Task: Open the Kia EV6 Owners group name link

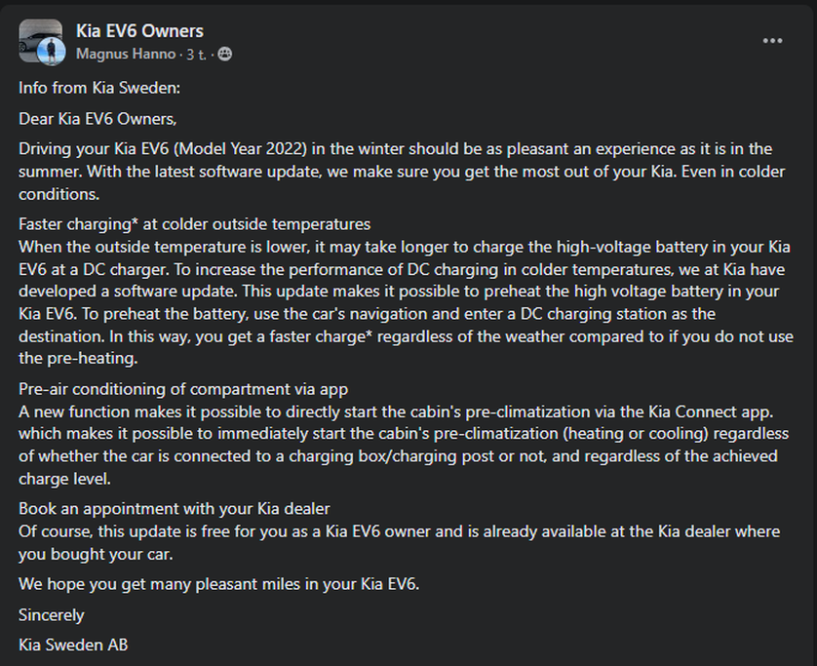Action: click(x=139, y=31)
